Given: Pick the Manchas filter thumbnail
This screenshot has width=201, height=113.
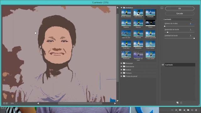Looking at the screenshot, I should pyautogui.click(x=138, y=34).
